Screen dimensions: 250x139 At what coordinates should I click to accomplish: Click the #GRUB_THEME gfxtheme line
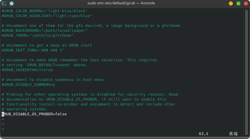38,35
